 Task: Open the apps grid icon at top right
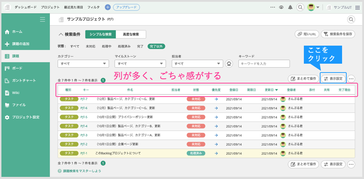tap(357, 7)
